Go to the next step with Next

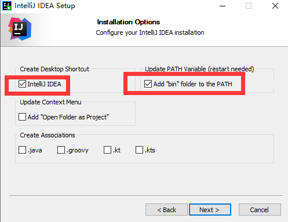tap(210, 210)
